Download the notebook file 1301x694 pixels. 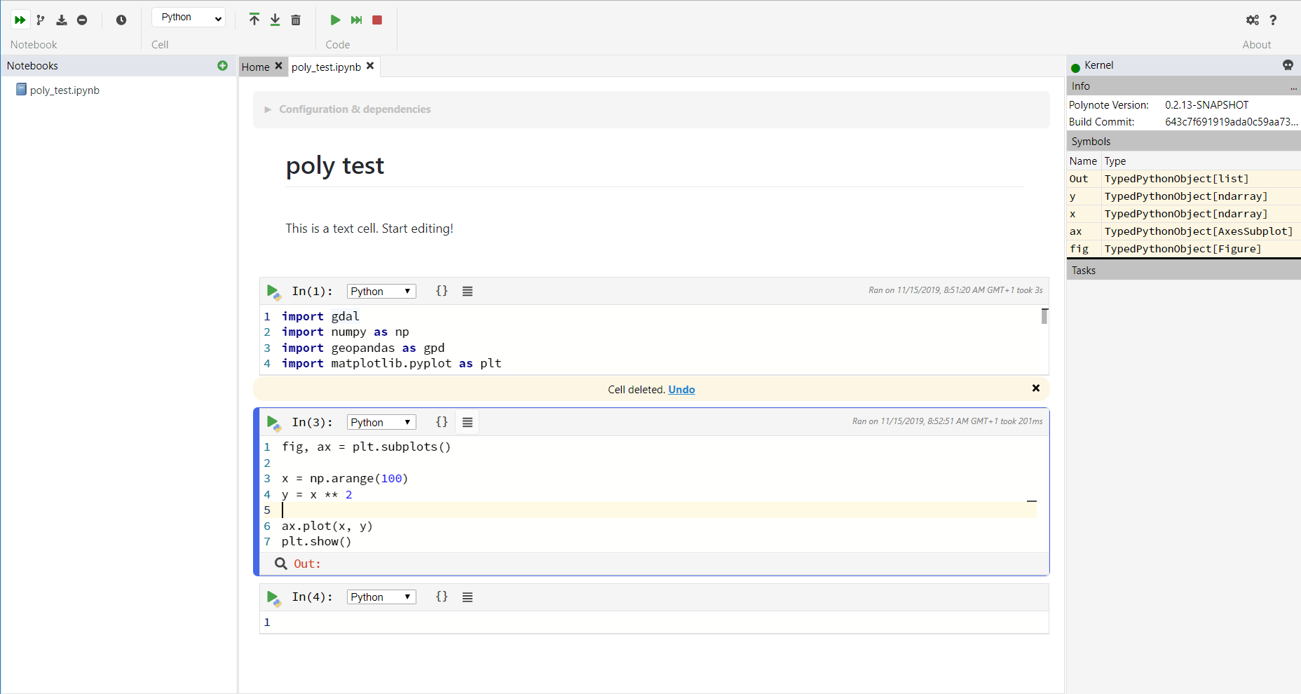pos(61,20)
